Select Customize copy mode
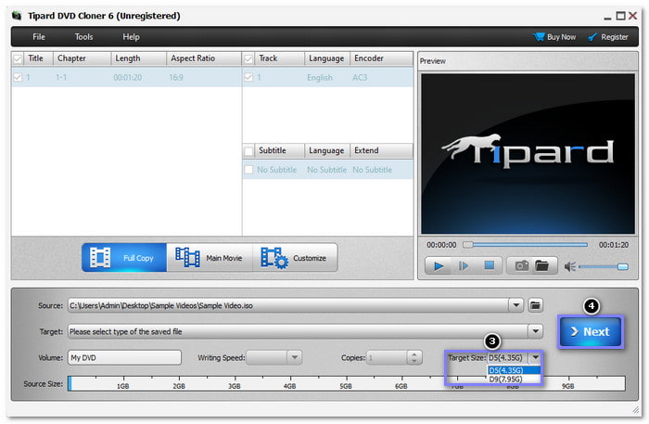 pos(295,258)
